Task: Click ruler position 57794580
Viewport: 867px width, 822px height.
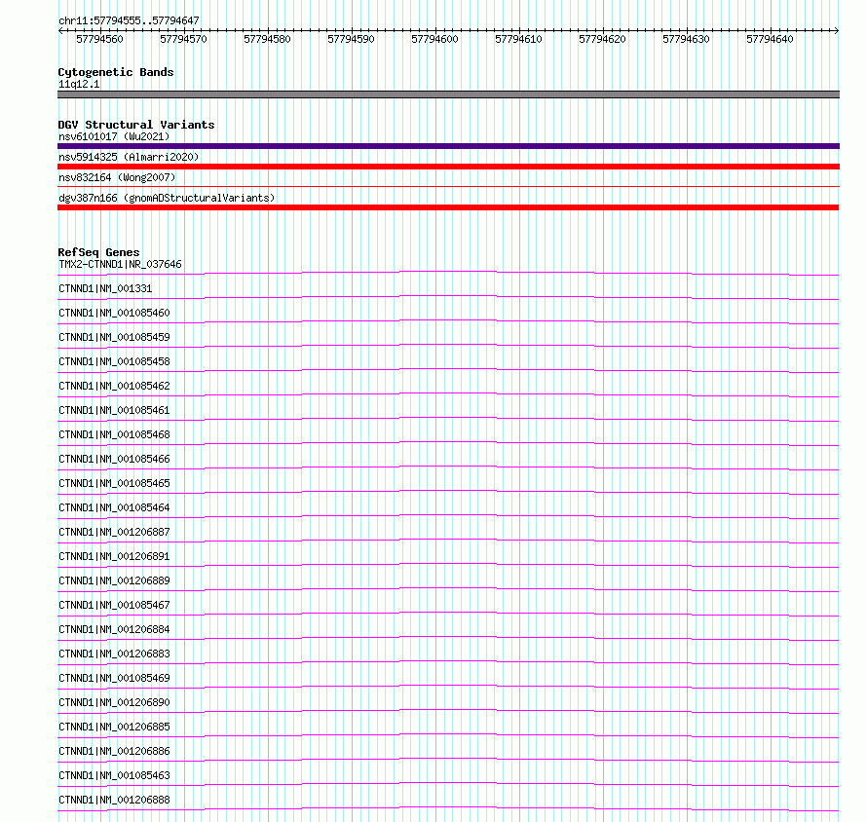Action: [268, 39]
